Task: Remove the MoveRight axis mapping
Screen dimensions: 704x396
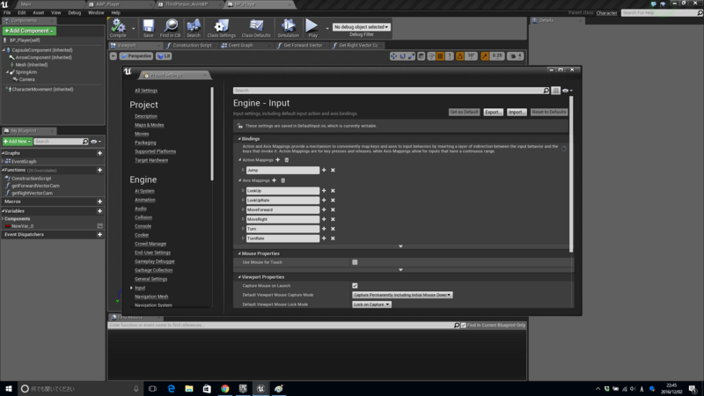Action: pyautogui.click(x=333, y=219)
